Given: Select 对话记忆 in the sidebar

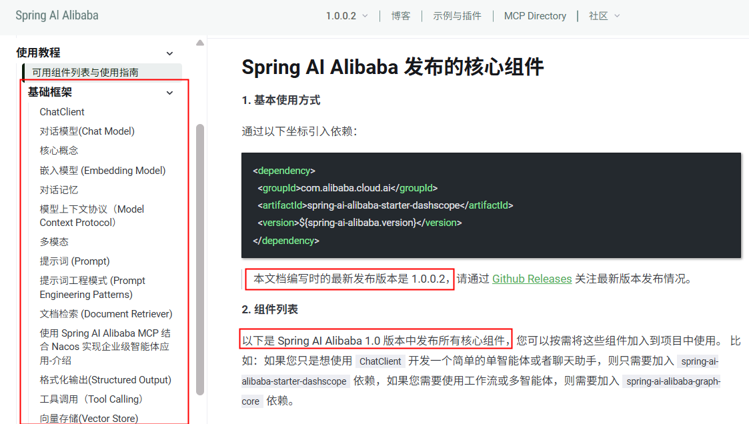Looking at the screenshot, I should 59,189.
